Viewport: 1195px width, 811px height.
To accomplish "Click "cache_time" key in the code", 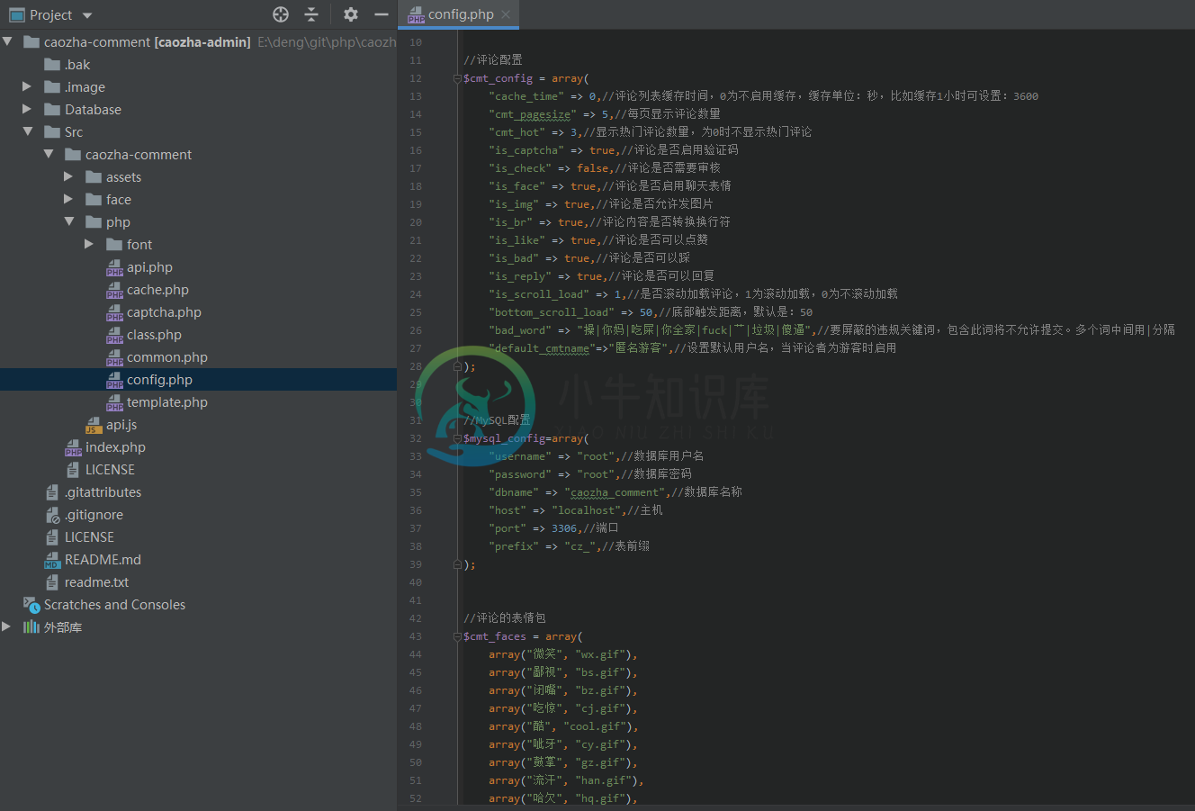I will [526, 96].
